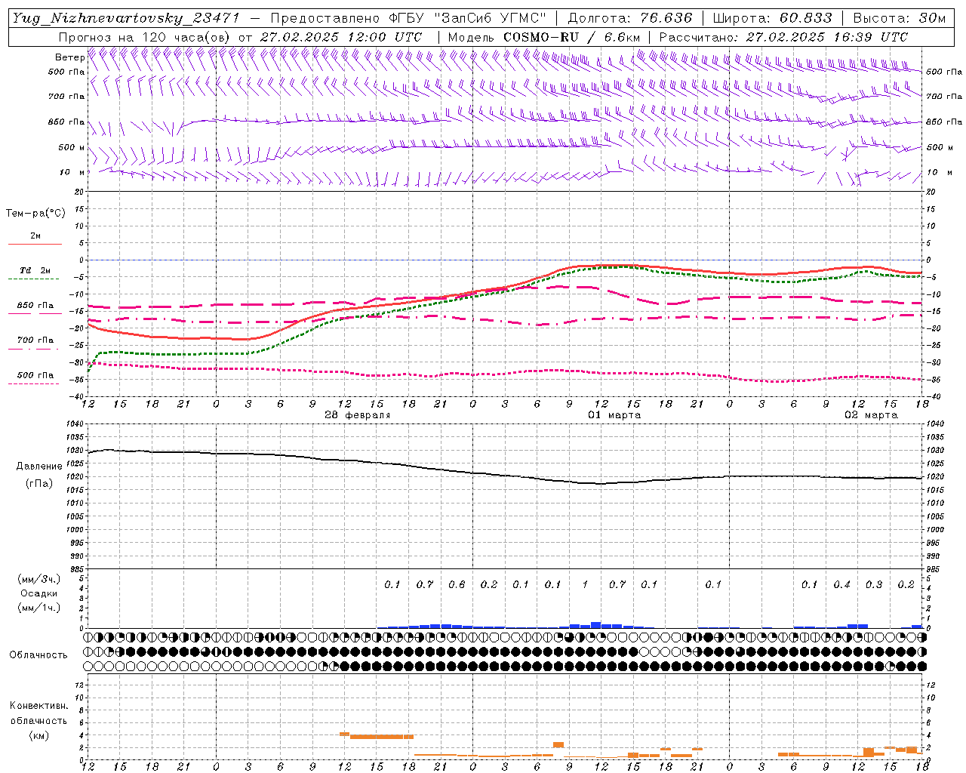Click the Широта: 60.833 value
Screen dimensions: 966x773
tap(772, 18)
